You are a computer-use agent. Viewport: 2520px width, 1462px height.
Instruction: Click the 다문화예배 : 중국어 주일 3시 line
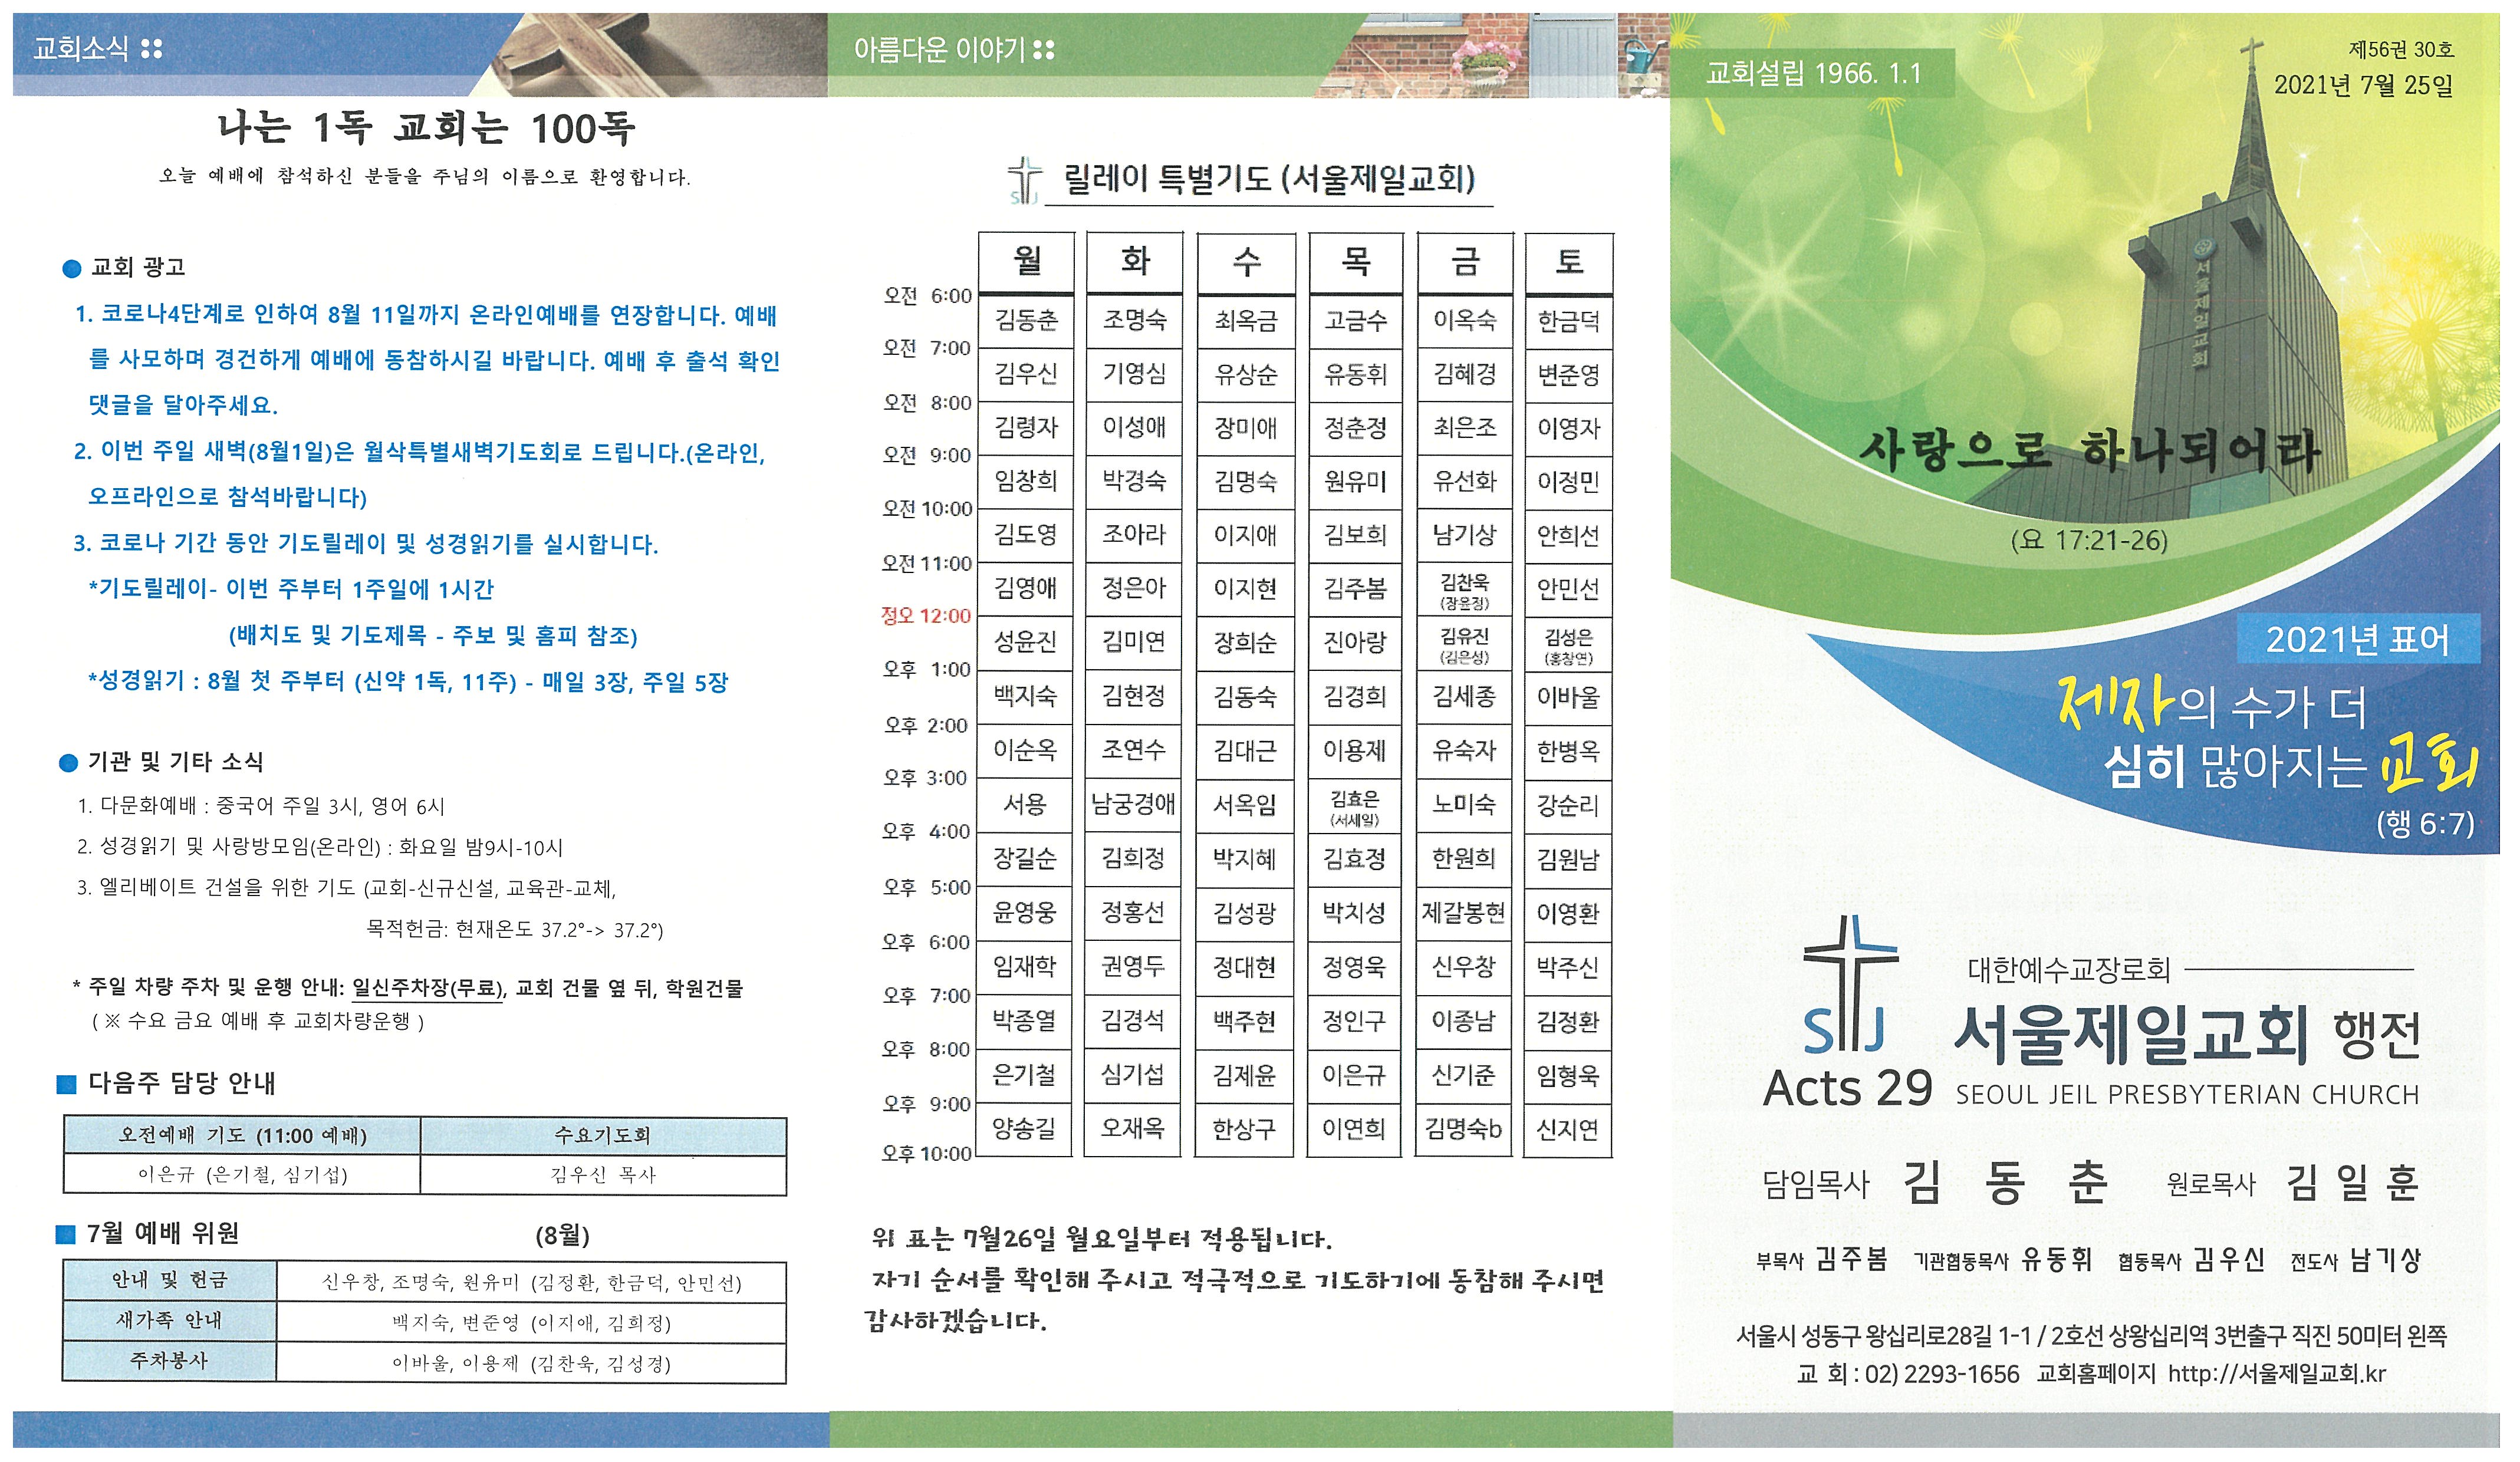pos(261,806)
